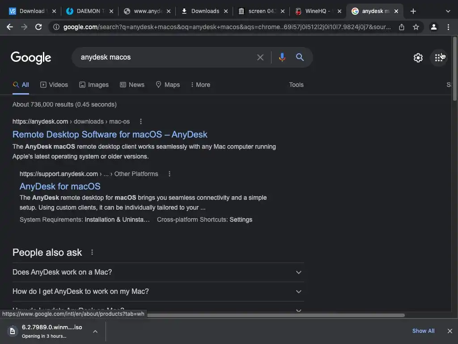Open options for support.anydesk.com result

170,174
